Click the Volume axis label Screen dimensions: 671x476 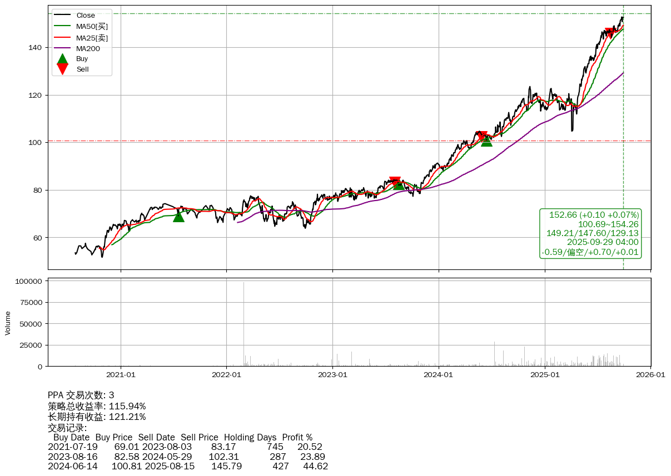(8, 323)
